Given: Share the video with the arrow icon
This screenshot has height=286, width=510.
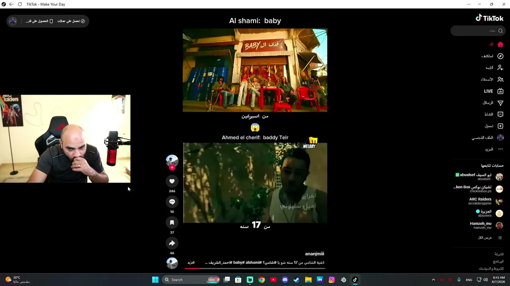Looking at the screenshot, I should coord(172,243).
